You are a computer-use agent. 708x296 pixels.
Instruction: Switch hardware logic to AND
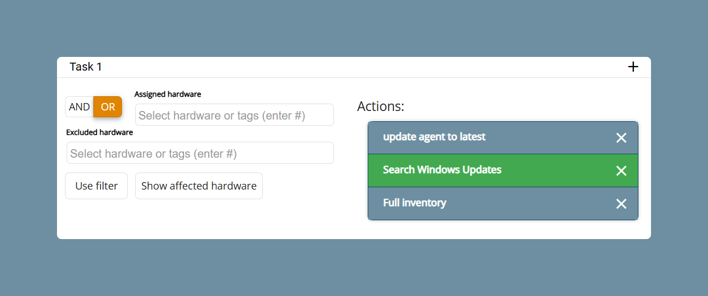(x=79, y=107)
